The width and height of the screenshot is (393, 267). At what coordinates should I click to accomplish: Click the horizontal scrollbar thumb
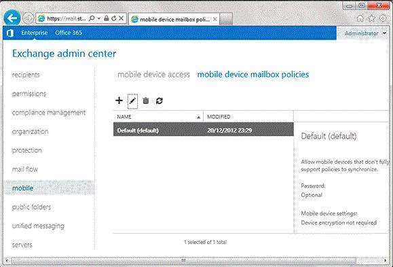[183, 260]
